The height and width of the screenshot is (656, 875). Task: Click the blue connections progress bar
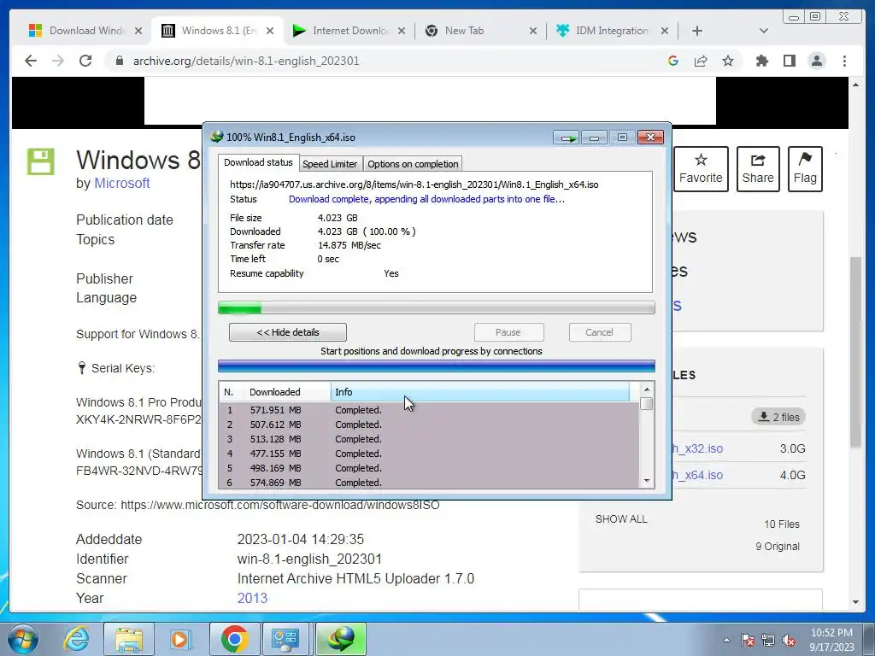(437, 366)
